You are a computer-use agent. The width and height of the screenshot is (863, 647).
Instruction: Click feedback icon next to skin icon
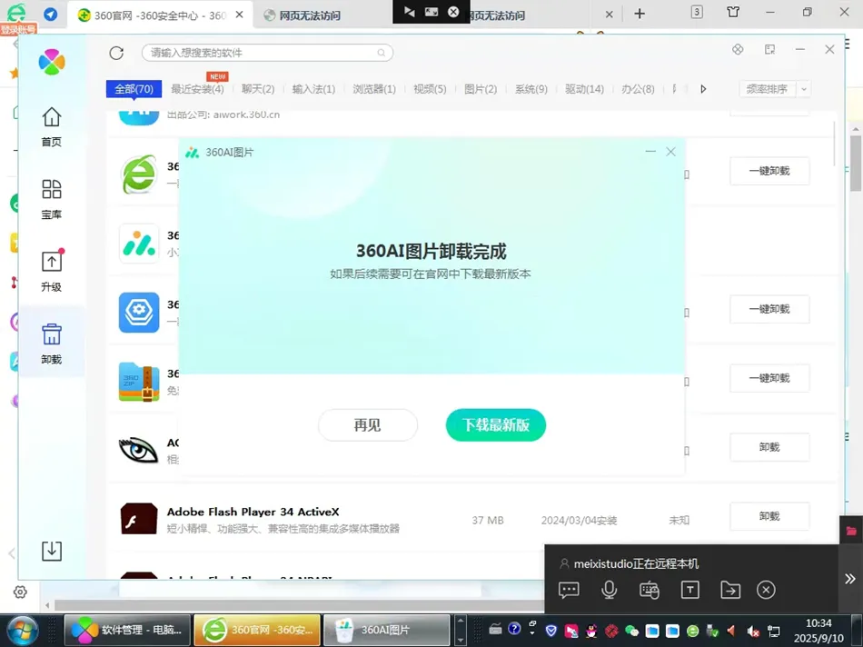pos(769,50)
